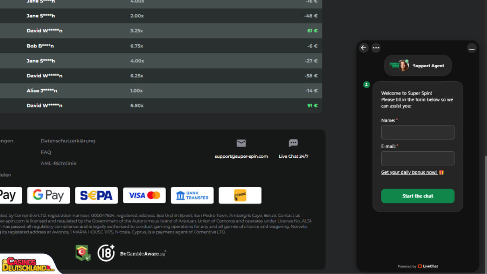Click support@super-spin.com email address

coord(241,156)
